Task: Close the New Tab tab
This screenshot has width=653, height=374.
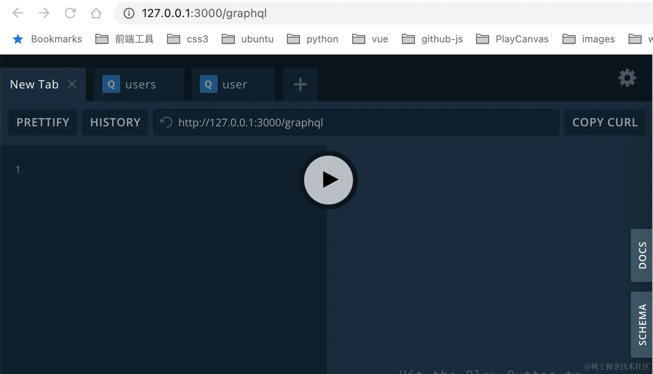Action: (72, 84)
